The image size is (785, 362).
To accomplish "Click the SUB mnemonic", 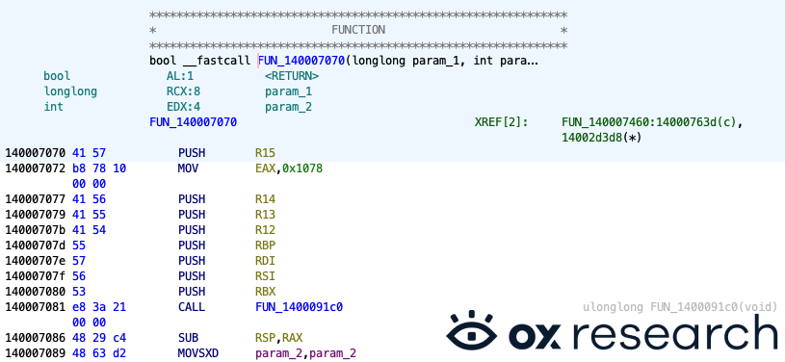I will (188, 338).
